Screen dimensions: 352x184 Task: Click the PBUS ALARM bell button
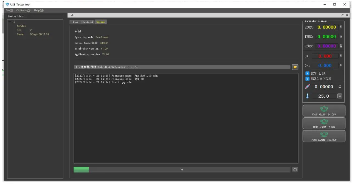(x=324, y=136)
